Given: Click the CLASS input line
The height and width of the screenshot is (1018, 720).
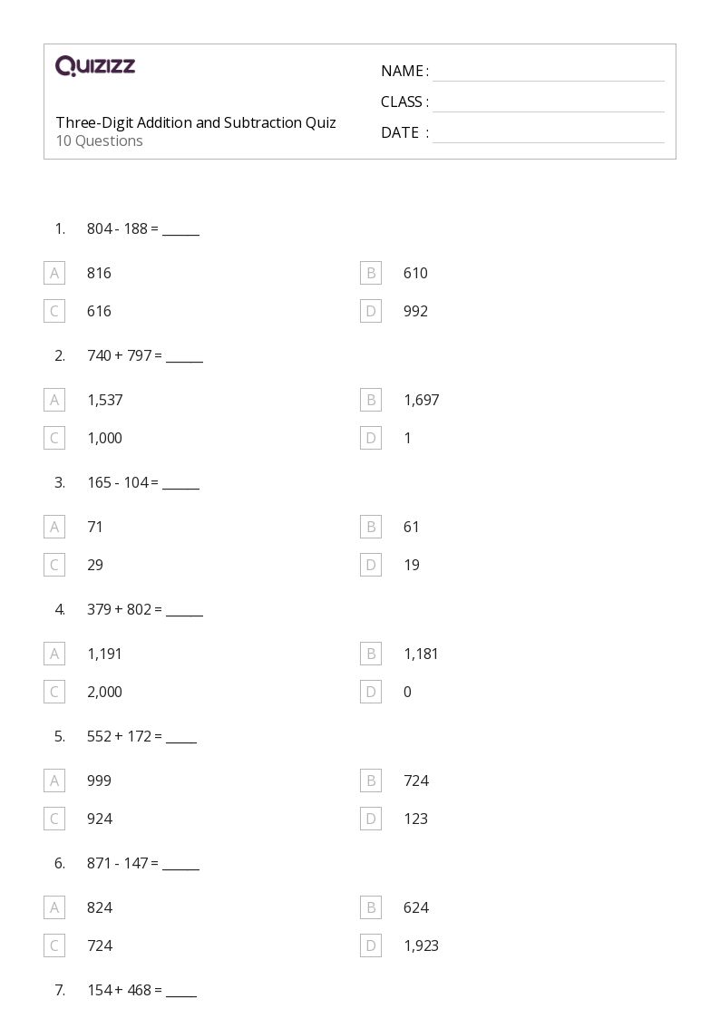Looking at the screenshot, I should [549, 103].
